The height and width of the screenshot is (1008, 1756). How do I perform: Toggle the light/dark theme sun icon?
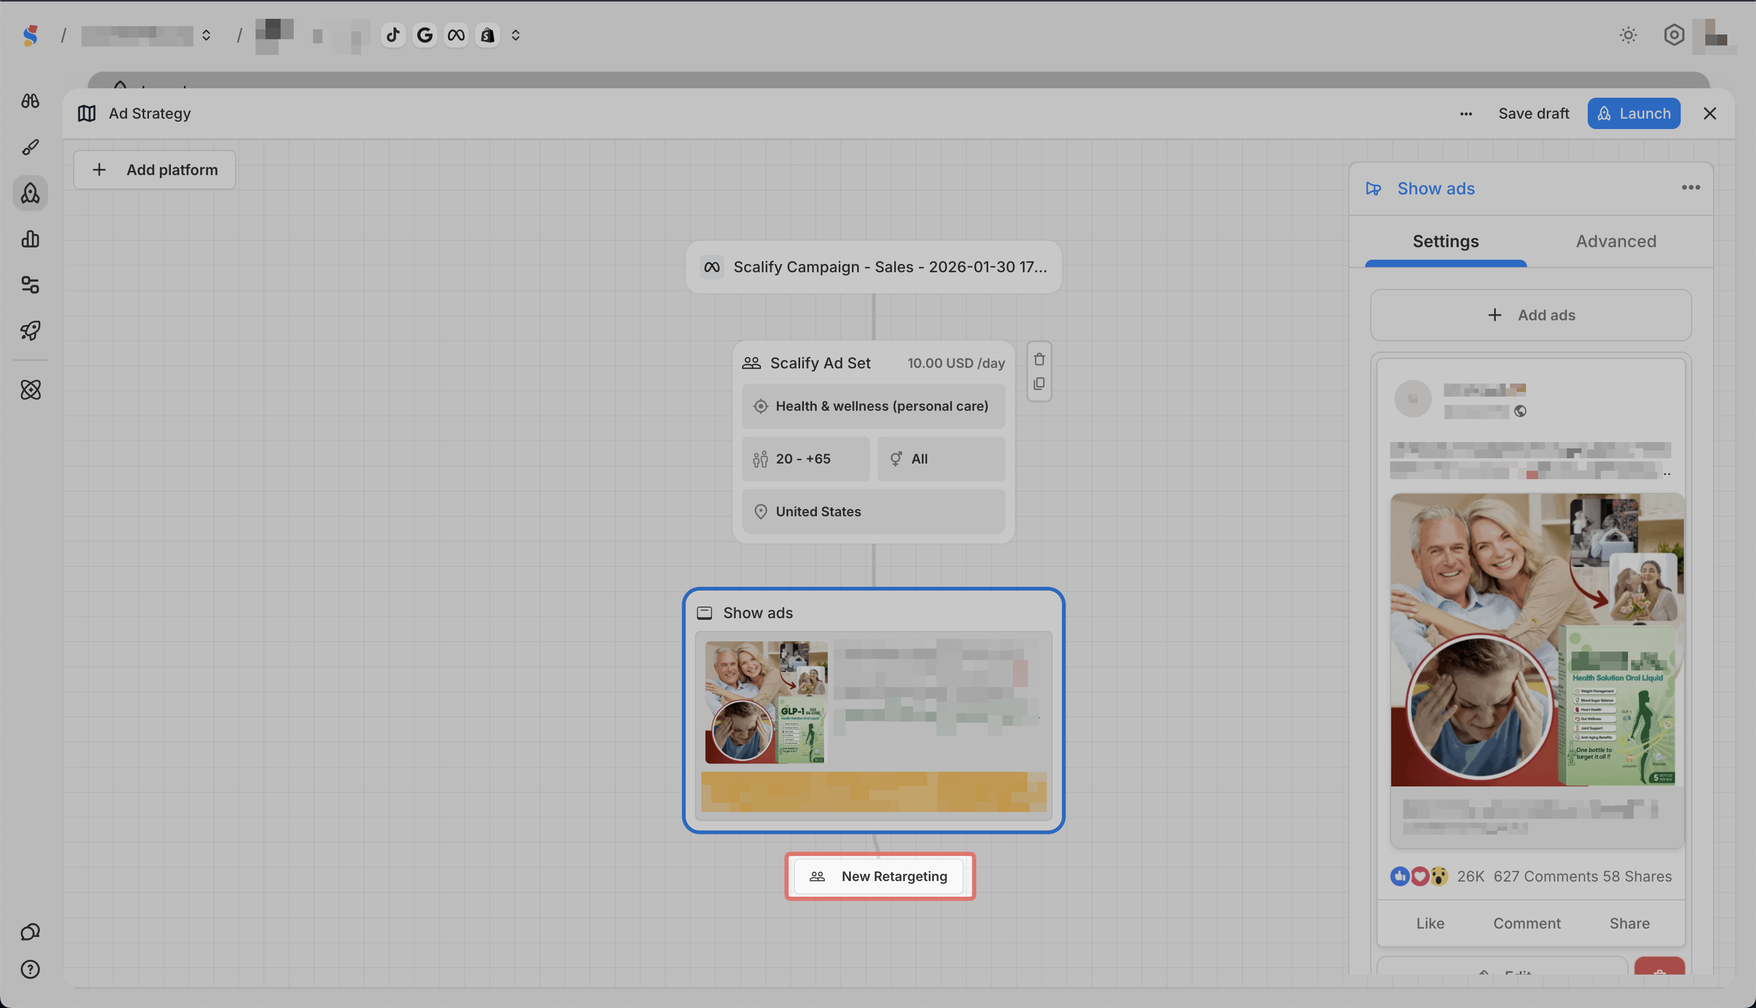click(x=1628, y=34)
